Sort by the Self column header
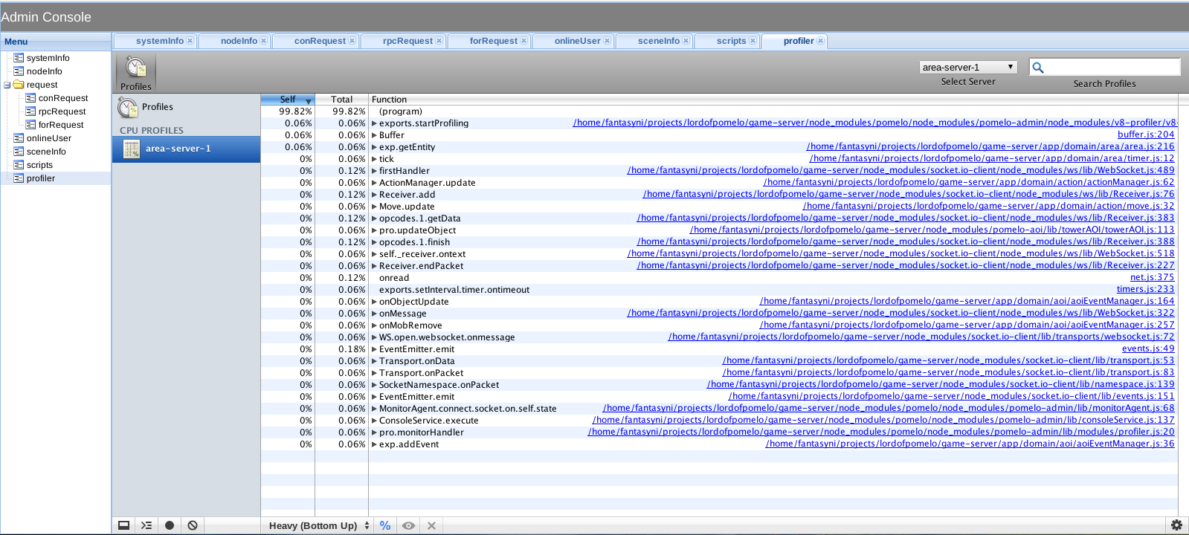 click(x=288, y=100)
